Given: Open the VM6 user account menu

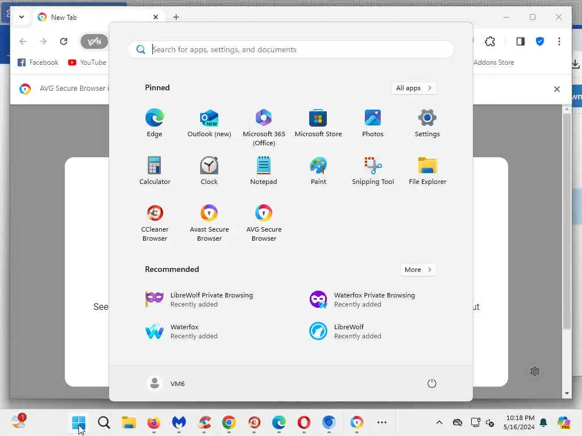Looking at the screenshot, I should click(x=165, y=383).
